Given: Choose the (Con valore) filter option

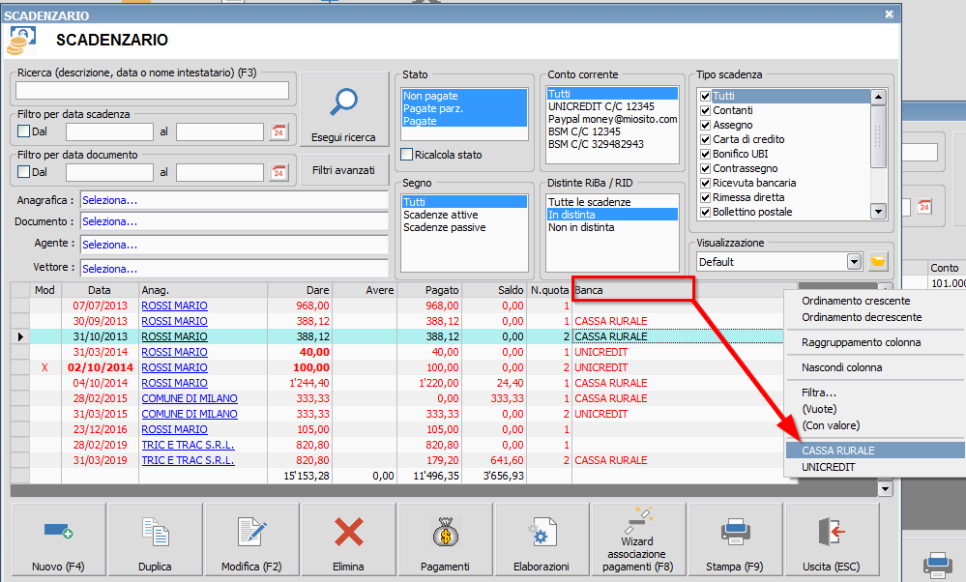Looking at the screenshot, I should coord(831,425).
